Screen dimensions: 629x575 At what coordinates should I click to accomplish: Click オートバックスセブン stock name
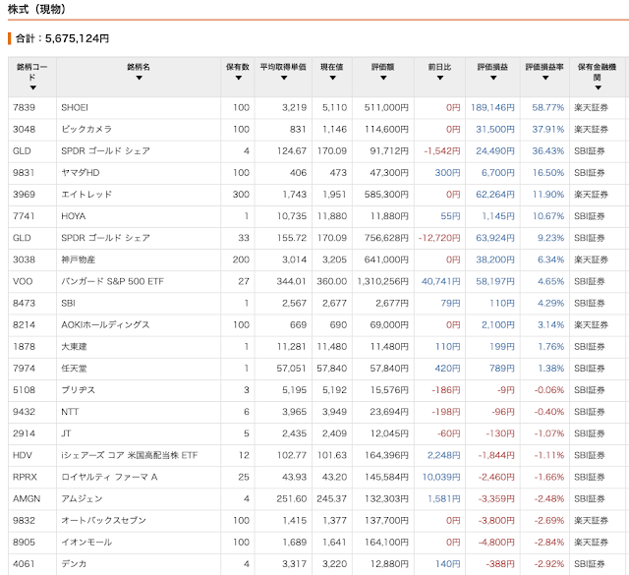(103, 520)
